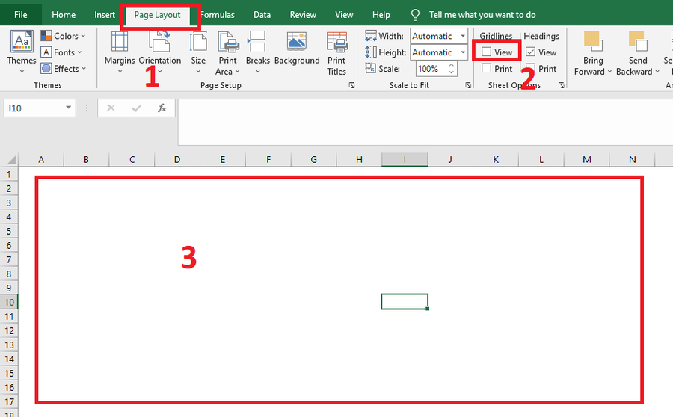Select column A header
This screenshot has width=673, height=417.
pos(41,160)
